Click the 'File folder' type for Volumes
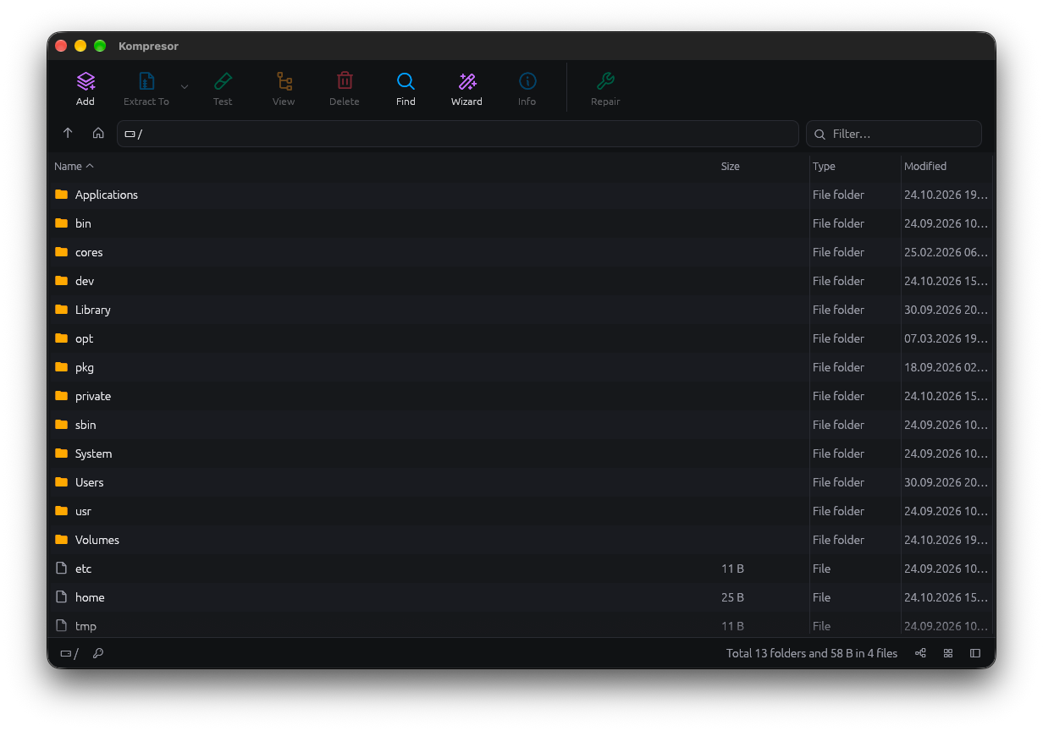Viewport: 1043px width, 731px height. 838,540
